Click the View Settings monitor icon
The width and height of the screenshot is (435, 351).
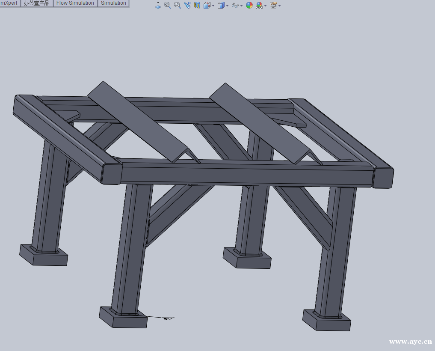[273, 6]
